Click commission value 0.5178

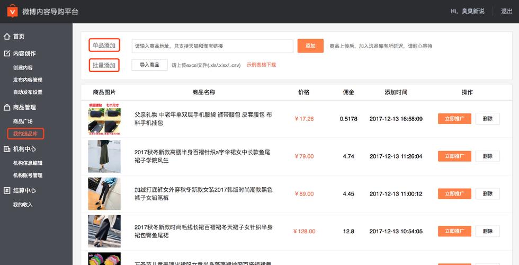348,119
